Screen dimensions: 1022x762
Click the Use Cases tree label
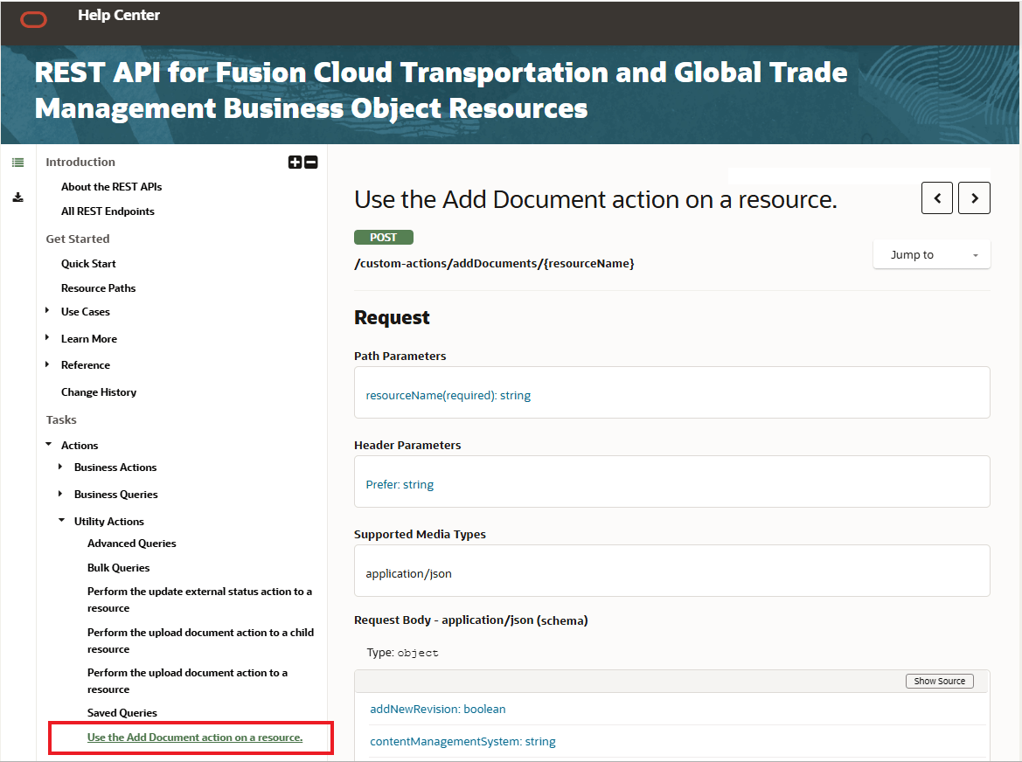click(86, 312)
